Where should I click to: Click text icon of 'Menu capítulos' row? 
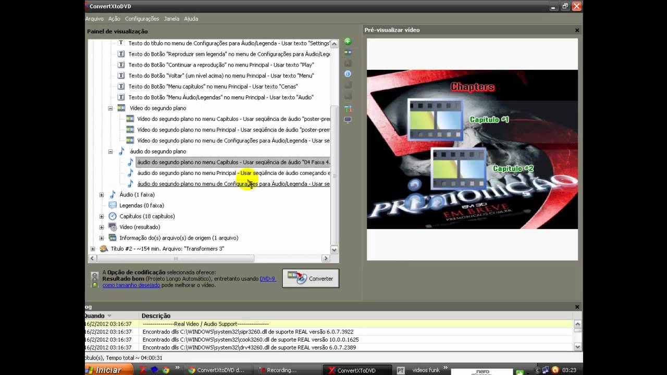[121, 86]
